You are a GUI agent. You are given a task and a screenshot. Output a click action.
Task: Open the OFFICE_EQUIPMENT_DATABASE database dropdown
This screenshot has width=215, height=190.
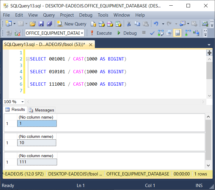click(82, 33)
